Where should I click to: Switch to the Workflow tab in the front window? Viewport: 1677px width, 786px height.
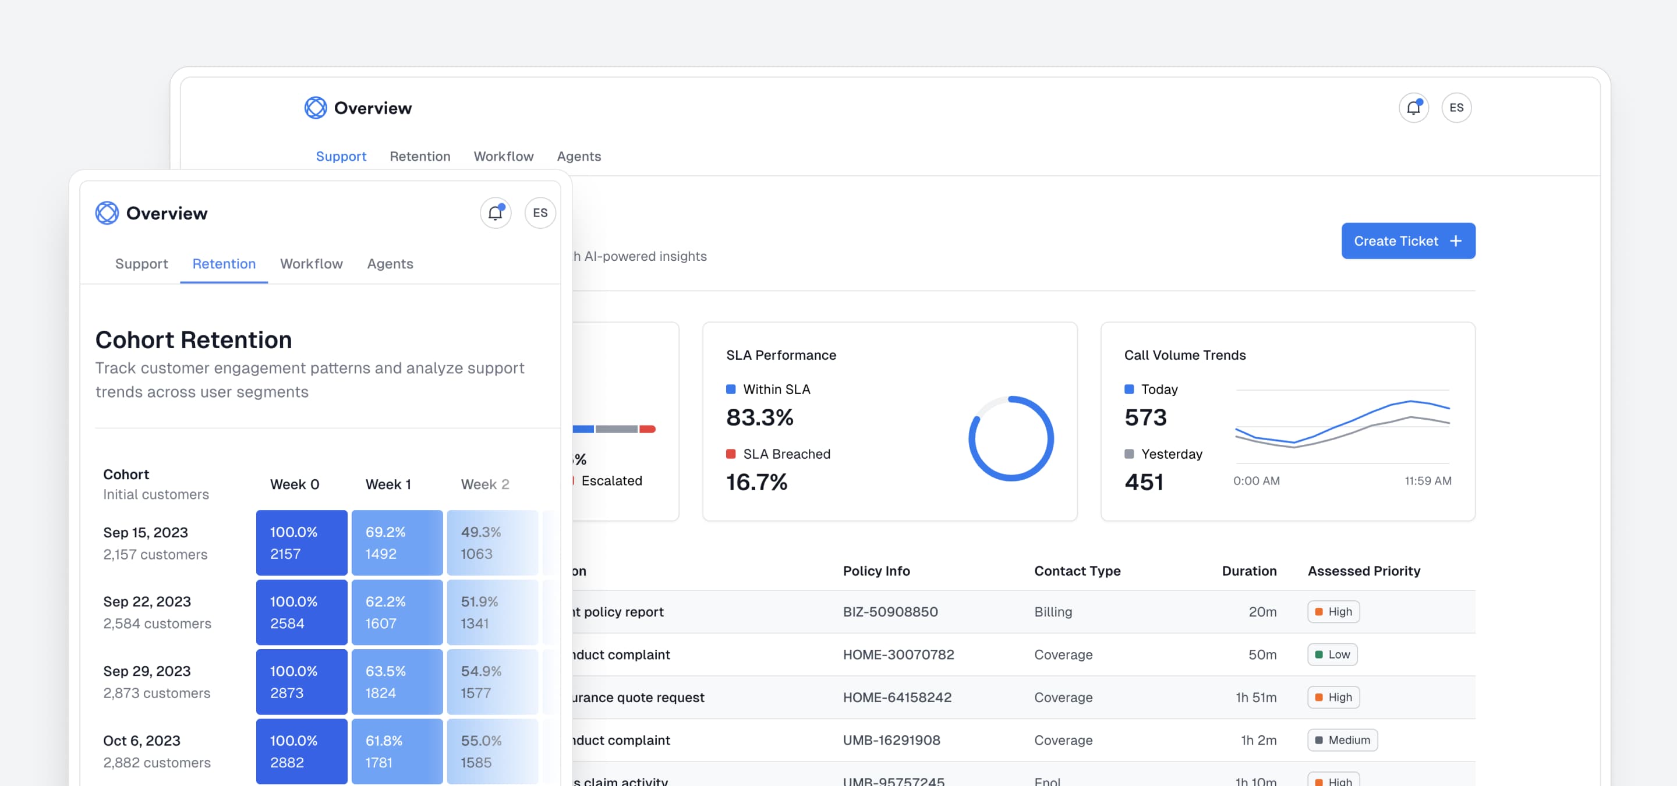(x=311, y=264)
